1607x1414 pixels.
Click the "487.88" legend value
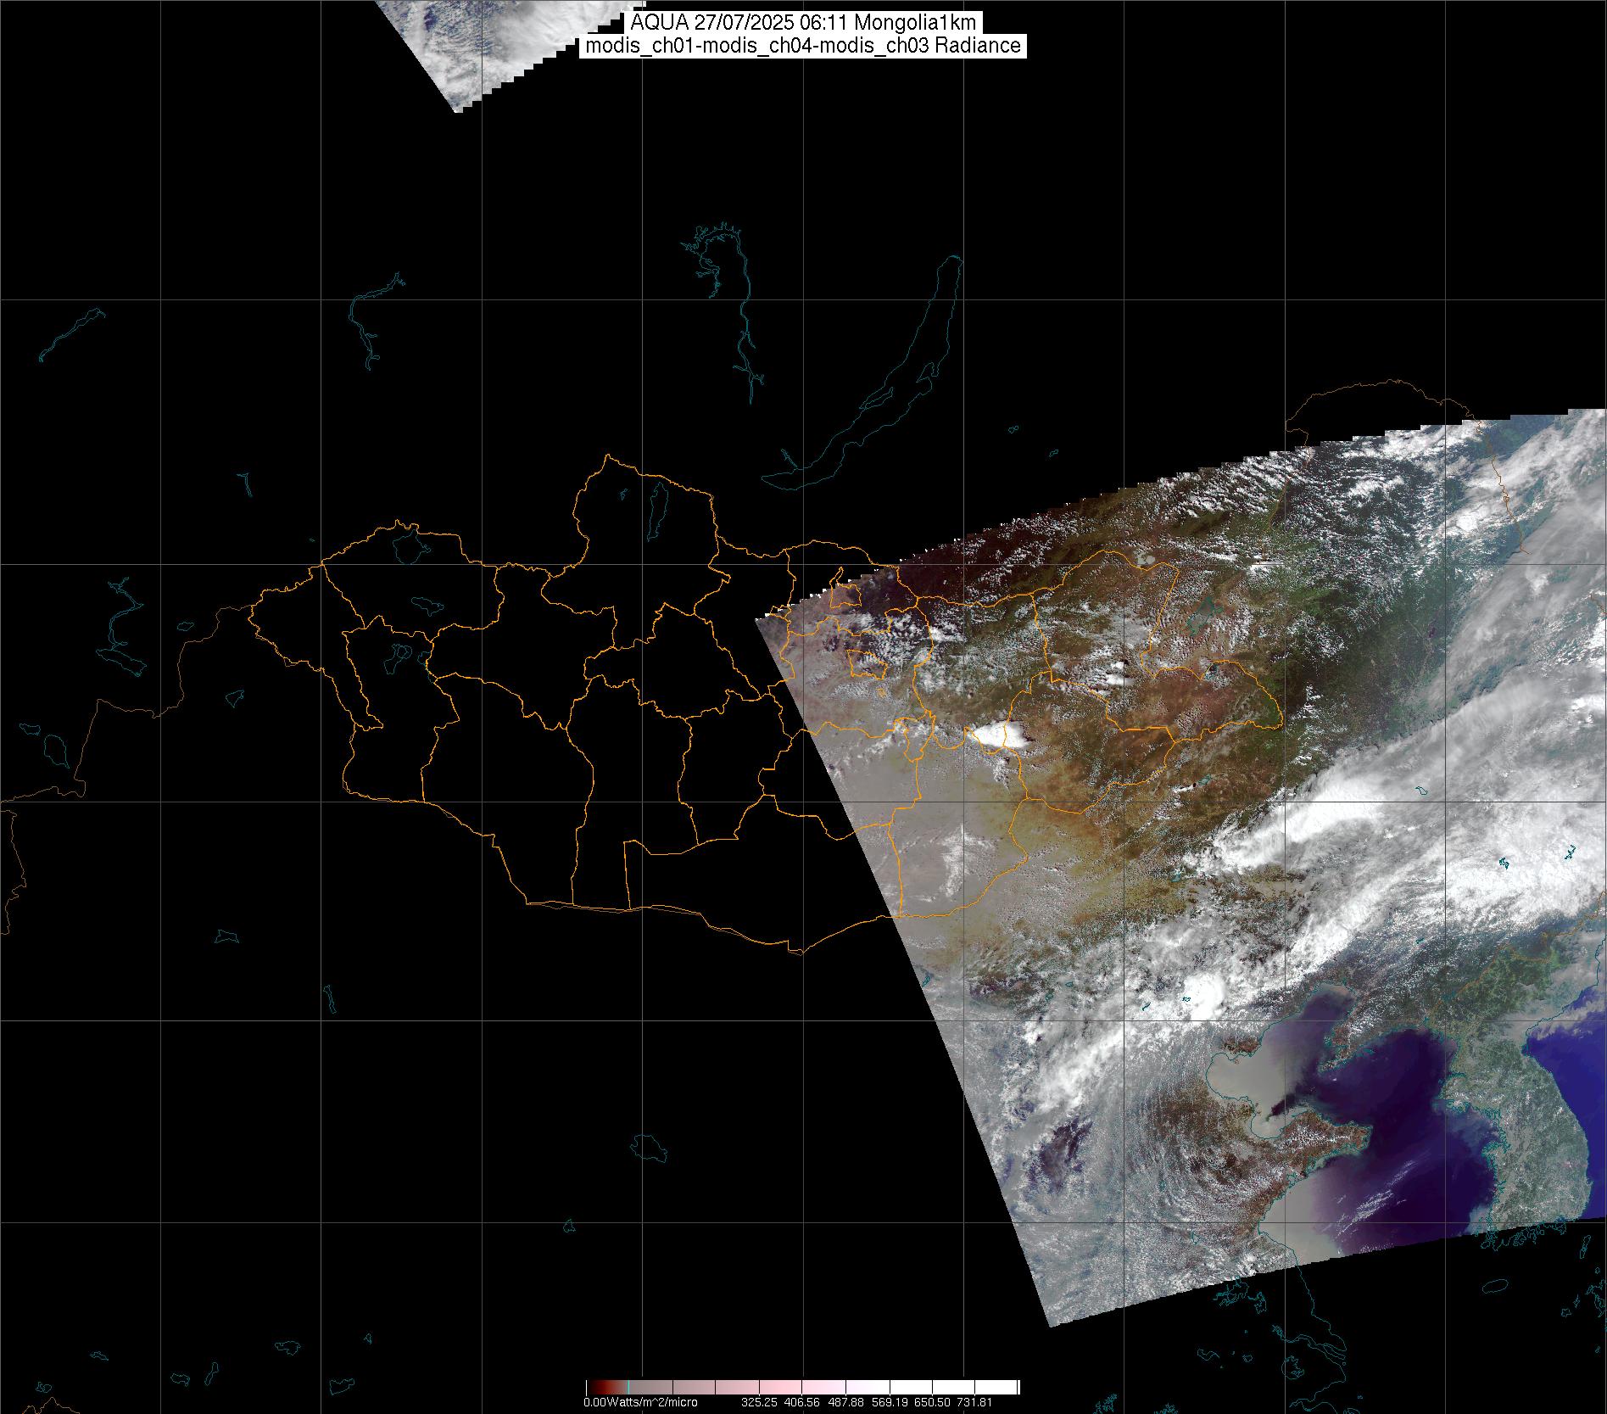coord(846,1402)
